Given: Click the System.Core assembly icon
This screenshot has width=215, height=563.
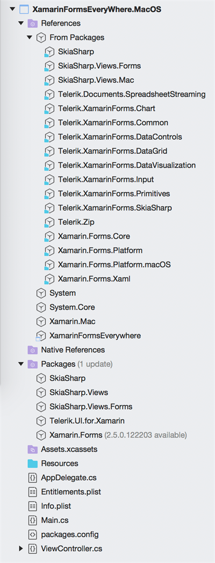Looking at the screenshot, I should 41,308.
